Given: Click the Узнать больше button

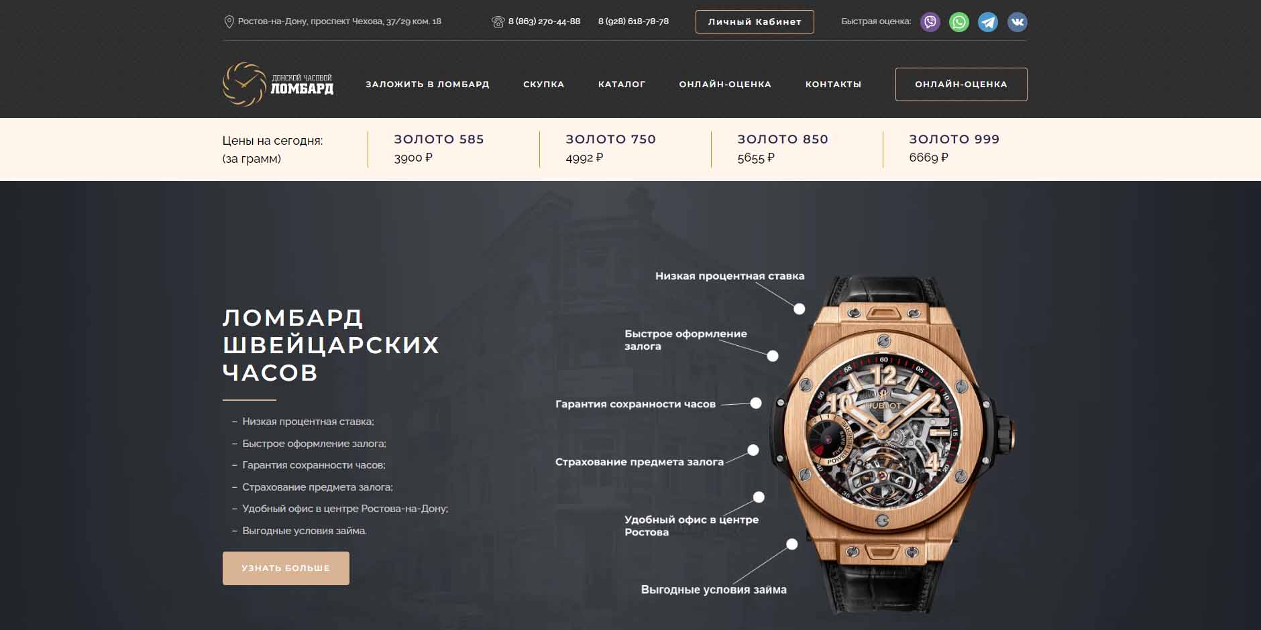Looking at the screenshot, I should point(286,568).
